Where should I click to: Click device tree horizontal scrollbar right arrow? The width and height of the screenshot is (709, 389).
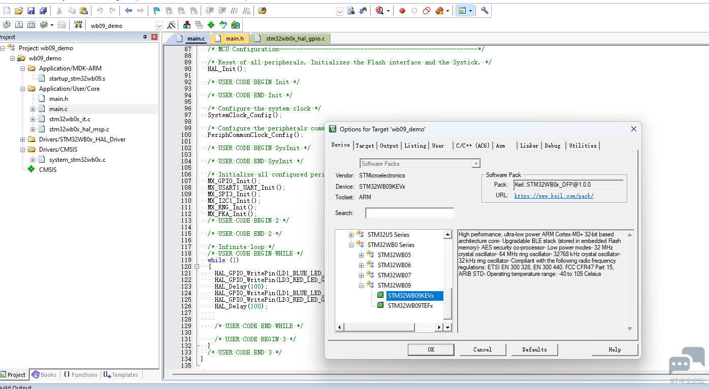click(x=440, y=327)
